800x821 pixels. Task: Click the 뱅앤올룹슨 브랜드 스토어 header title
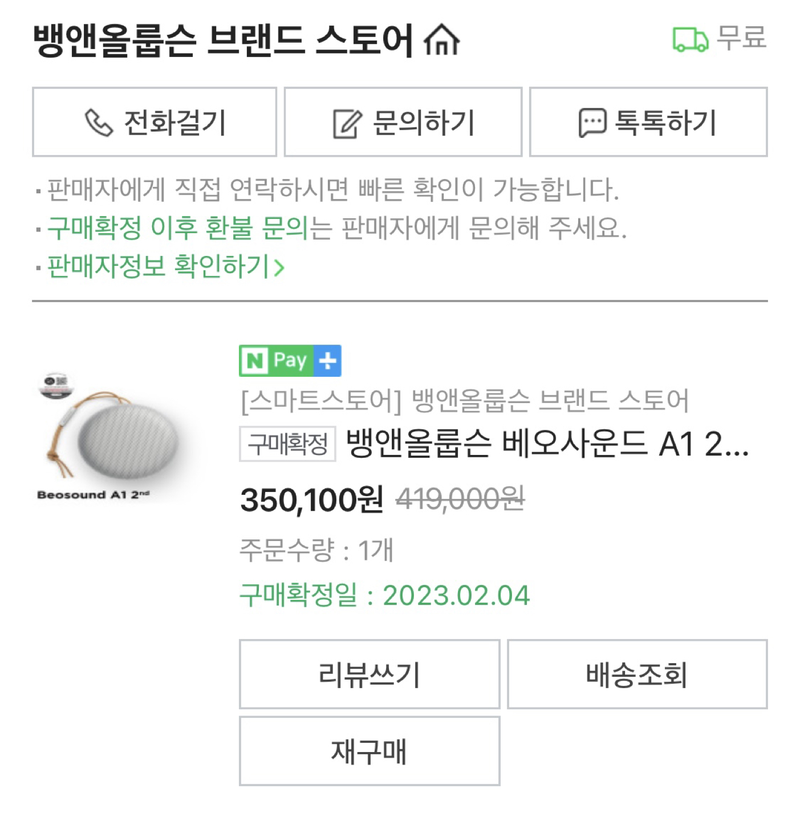[x=223, y=40]
